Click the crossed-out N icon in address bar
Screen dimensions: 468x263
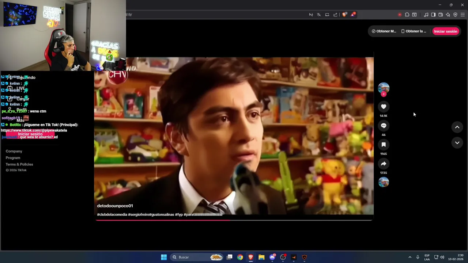(311, 15)
